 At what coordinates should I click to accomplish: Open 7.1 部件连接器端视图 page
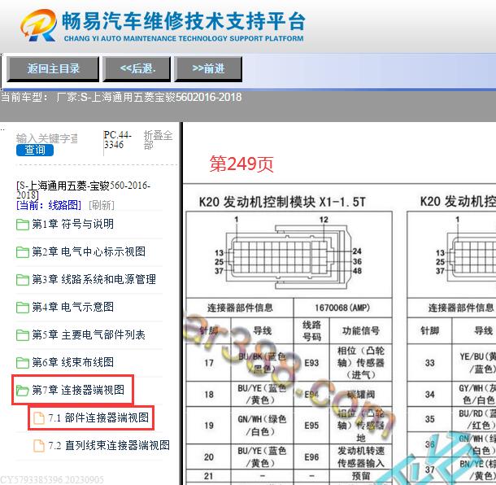pyautogui.click(x=98, y=417)
